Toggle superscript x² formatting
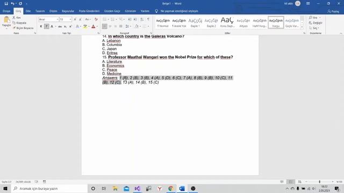Viewport: 344px width, 193px height. tap(70, 26)
